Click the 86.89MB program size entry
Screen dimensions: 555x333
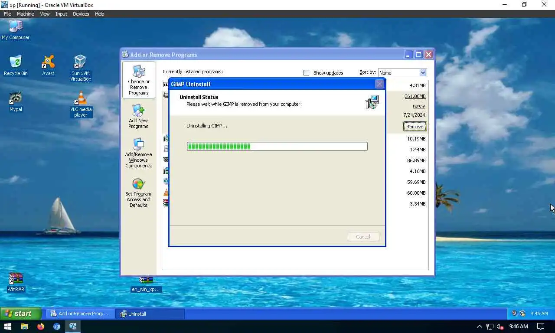(x=416, y=160)
